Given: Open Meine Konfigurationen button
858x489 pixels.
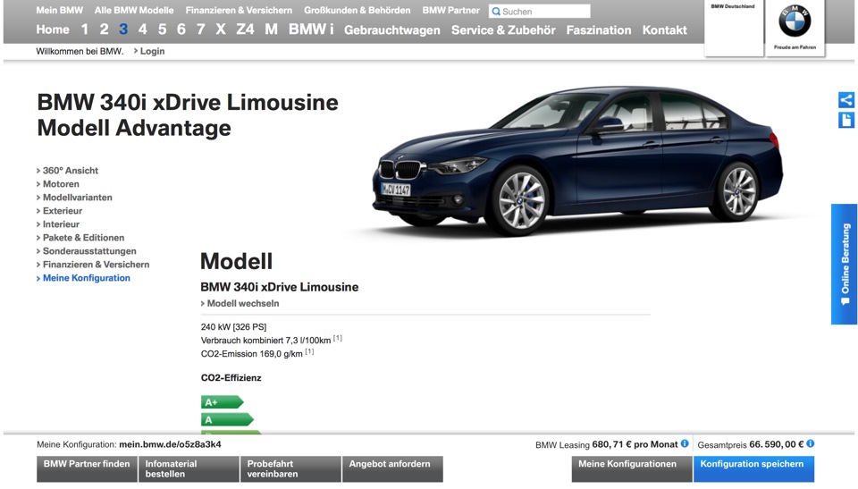Looking at the screenshot, I should point(632,468).
